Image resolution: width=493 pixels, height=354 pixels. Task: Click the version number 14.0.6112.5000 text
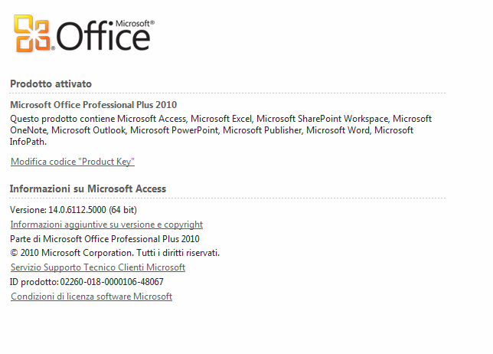click(x=77, y=210)
